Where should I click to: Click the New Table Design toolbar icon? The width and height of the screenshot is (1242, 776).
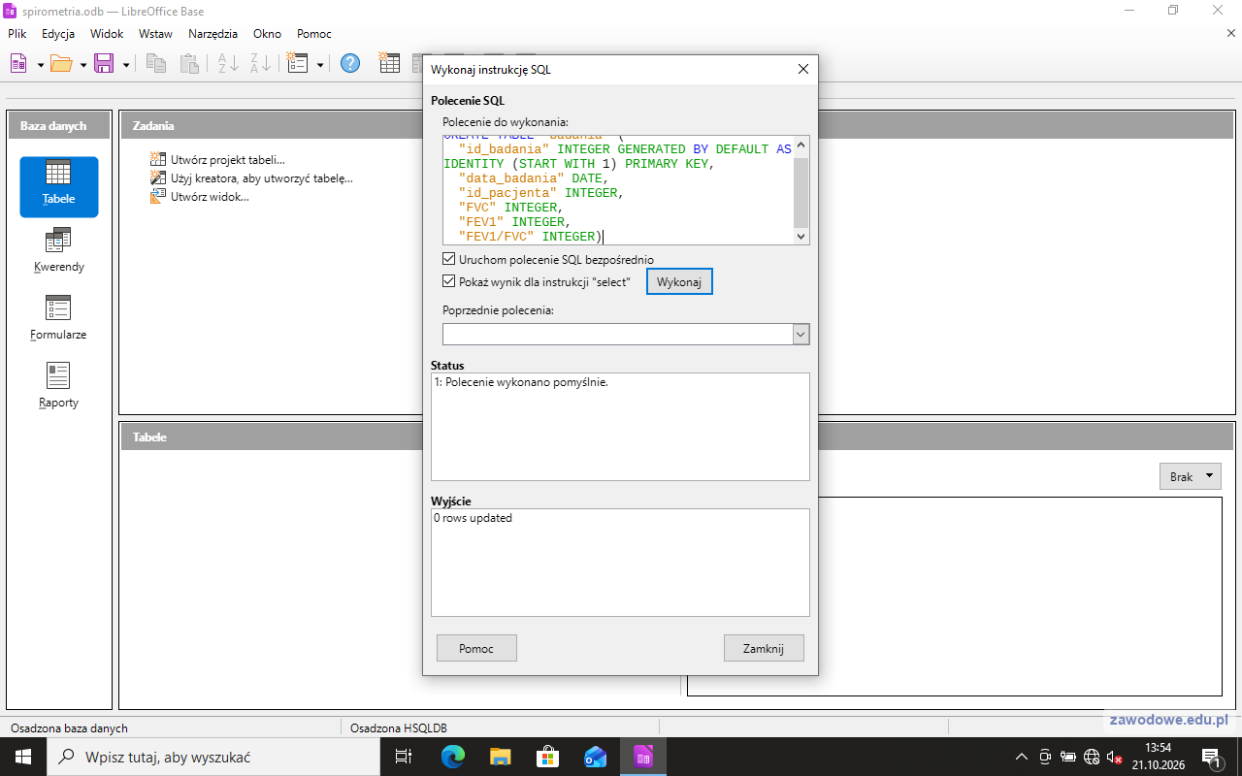click(x=389, y=64)
